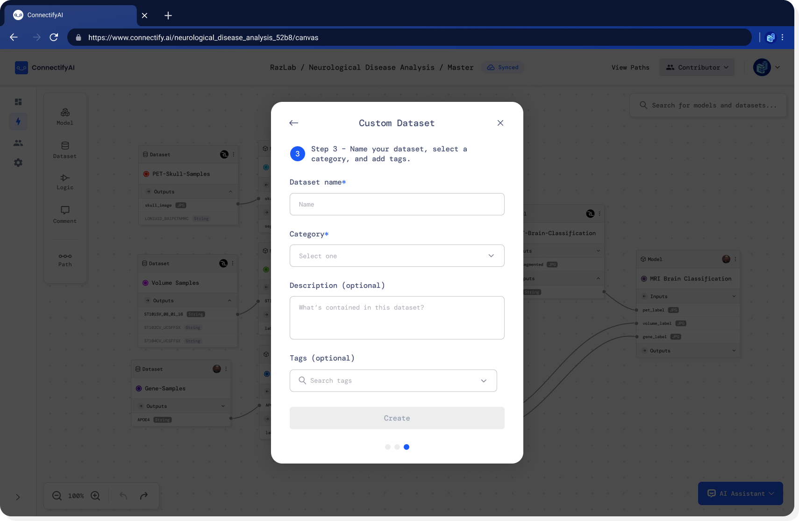Open options menu of PET-Skull-Samples dataset node
The image size is (799, 521).
coord(234,155)
